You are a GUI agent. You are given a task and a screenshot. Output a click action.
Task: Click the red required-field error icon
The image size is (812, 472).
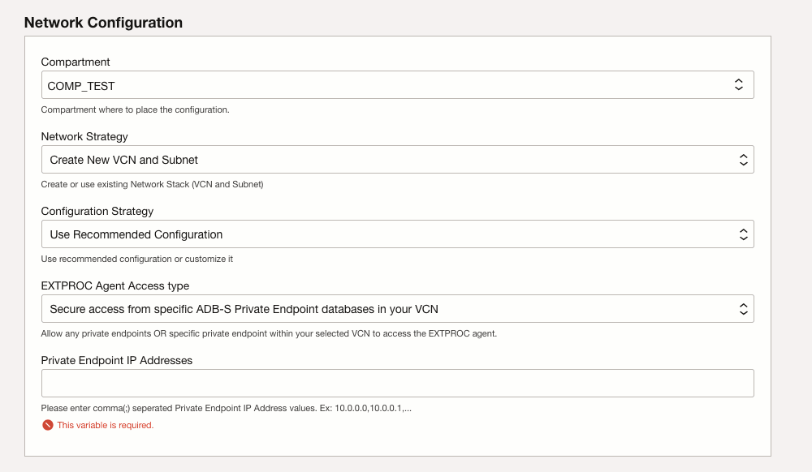point(46,424)
